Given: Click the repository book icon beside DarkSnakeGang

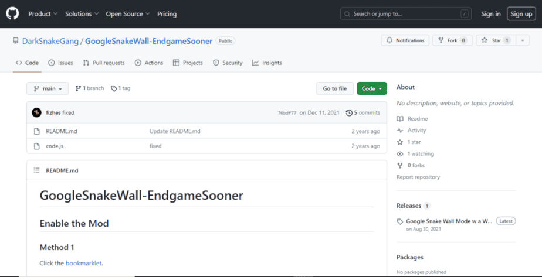Looking at the screenshot, I should pyautogui.click(x=16, y=41).
